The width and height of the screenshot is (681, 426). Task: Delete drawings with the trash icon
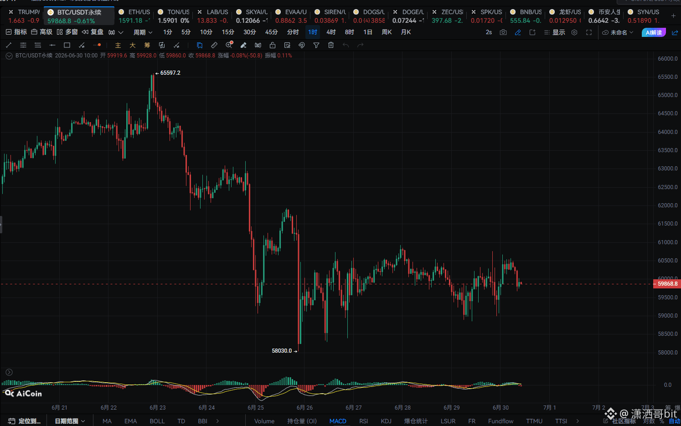tap(331, 45)
